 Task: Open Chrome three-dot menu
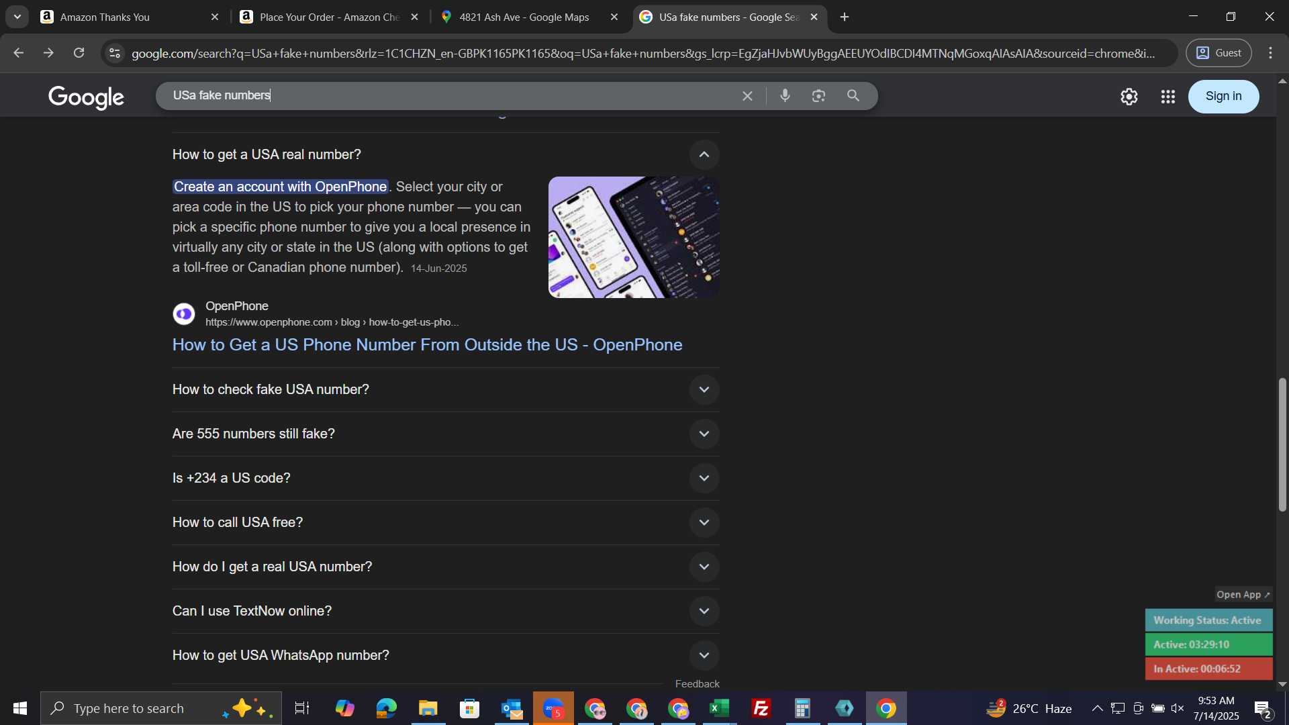pyautogui.click(x=1271, y=53)
